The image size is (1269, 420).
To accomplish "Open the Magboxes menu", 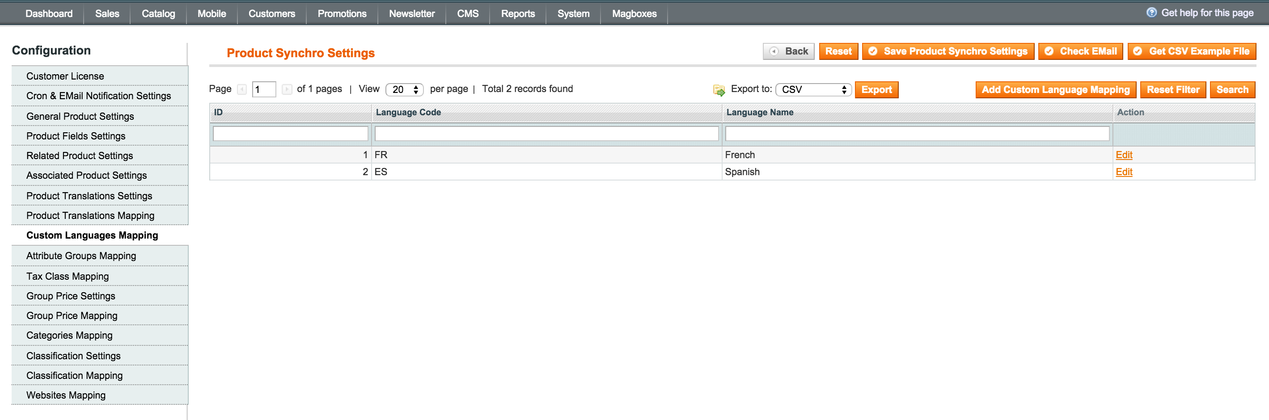I will coord(634,14).
